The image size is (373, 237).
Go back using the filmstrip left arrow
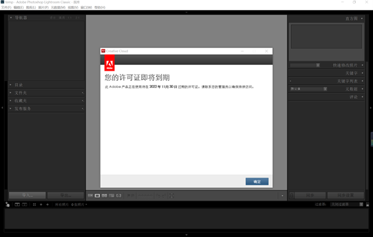(x=41, y=205)
